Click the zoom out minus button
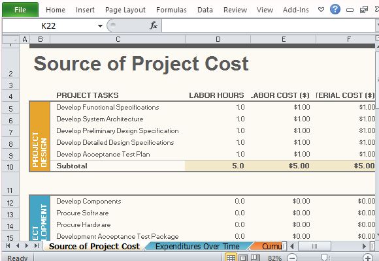Viewport: 379px width, 261px height. click(x=292, y=258)
